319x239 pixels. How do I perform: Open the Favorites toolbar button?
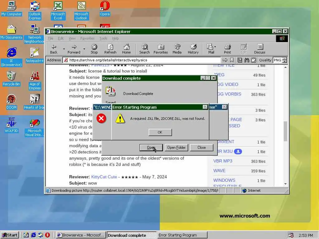tap(161, 49)
